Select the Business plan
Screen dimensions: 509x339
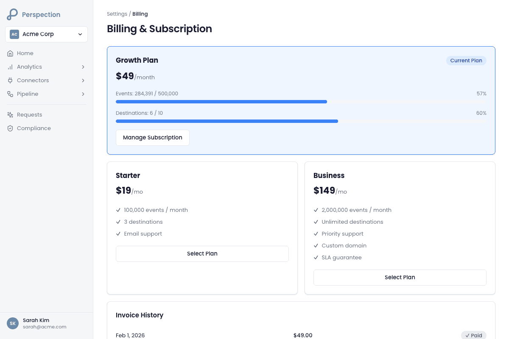400,278
